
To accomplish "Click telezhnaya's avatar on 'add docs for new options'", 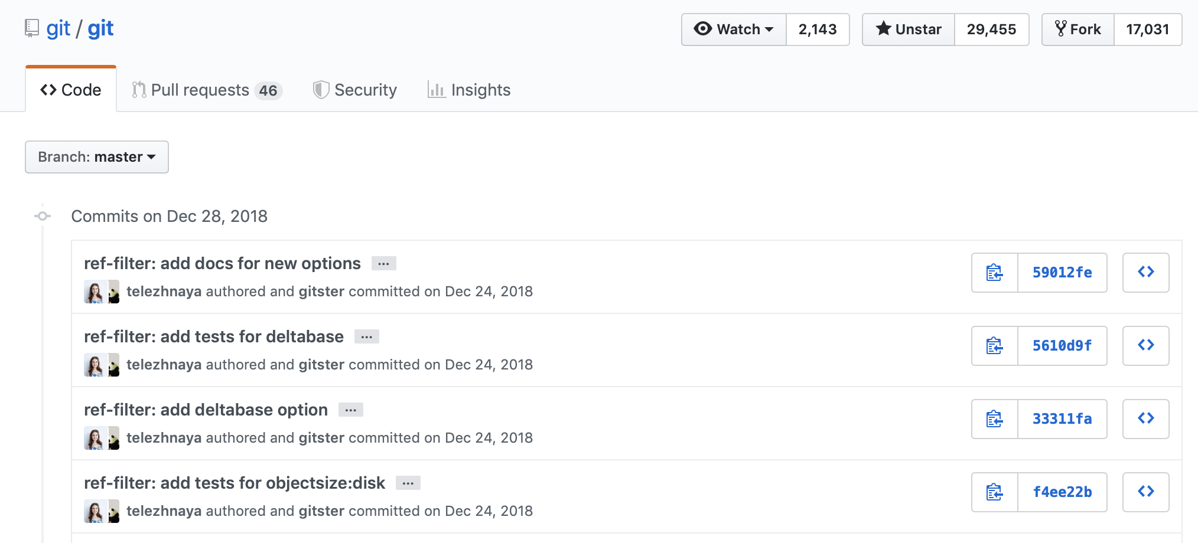I will click(95, 292).
